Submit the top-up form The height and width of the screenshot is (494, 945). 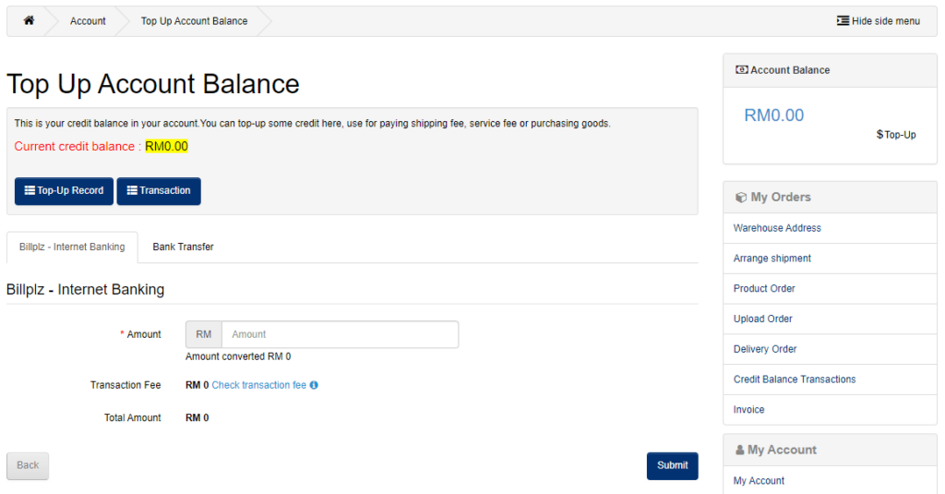click(673, 465)
